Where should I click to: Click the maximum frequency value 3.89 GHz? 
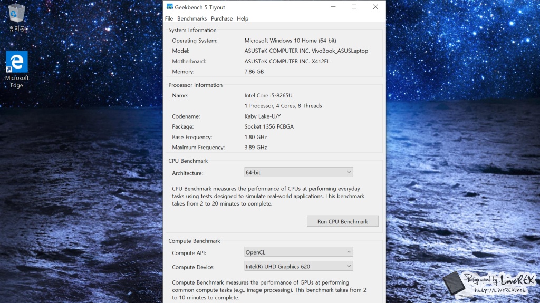(256, 147)
